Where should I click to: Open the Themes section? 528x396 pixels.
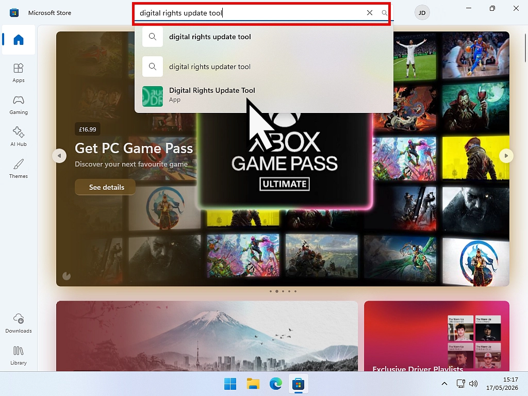click(19, 169)
